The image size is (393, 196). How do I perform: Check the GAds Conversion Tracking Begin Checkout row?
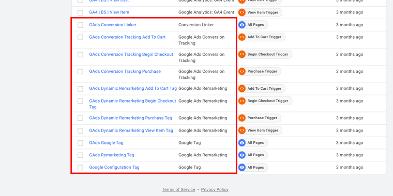point(80,55)
